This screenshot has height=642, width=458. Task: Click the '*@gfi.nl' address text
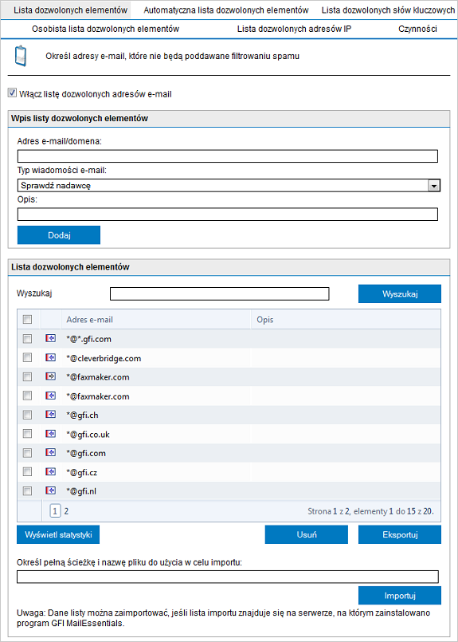tap(82, 491)
